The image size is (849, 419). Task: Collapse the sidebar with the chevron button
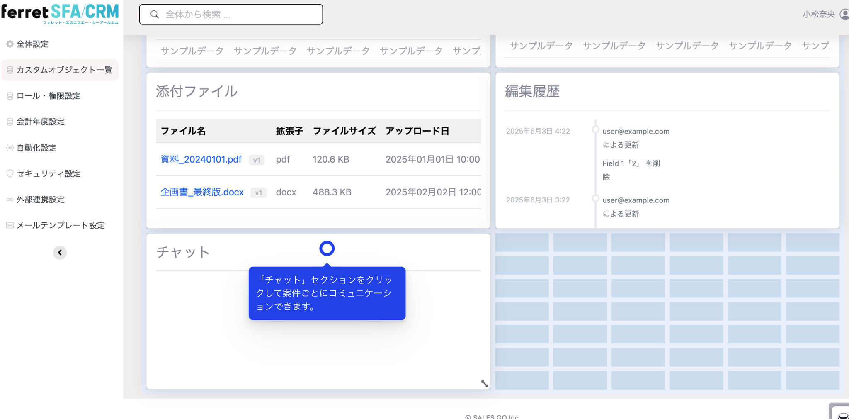click(60, 253)
